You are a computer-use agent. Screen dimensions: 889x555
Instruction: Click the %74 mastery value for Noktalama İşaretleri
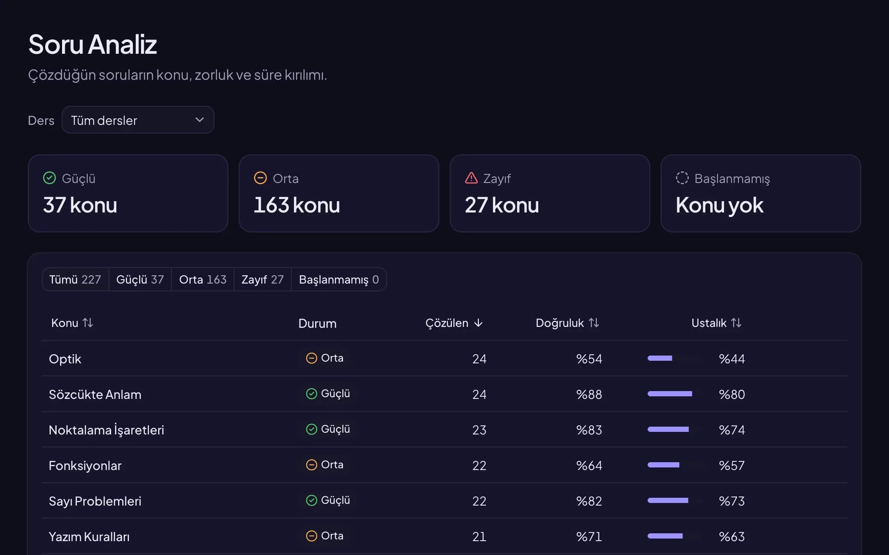(x=732, y=430)
